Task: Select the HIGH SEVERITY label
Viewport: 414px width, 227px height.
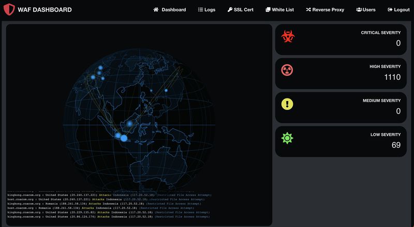Action: [x=385, y=66]
